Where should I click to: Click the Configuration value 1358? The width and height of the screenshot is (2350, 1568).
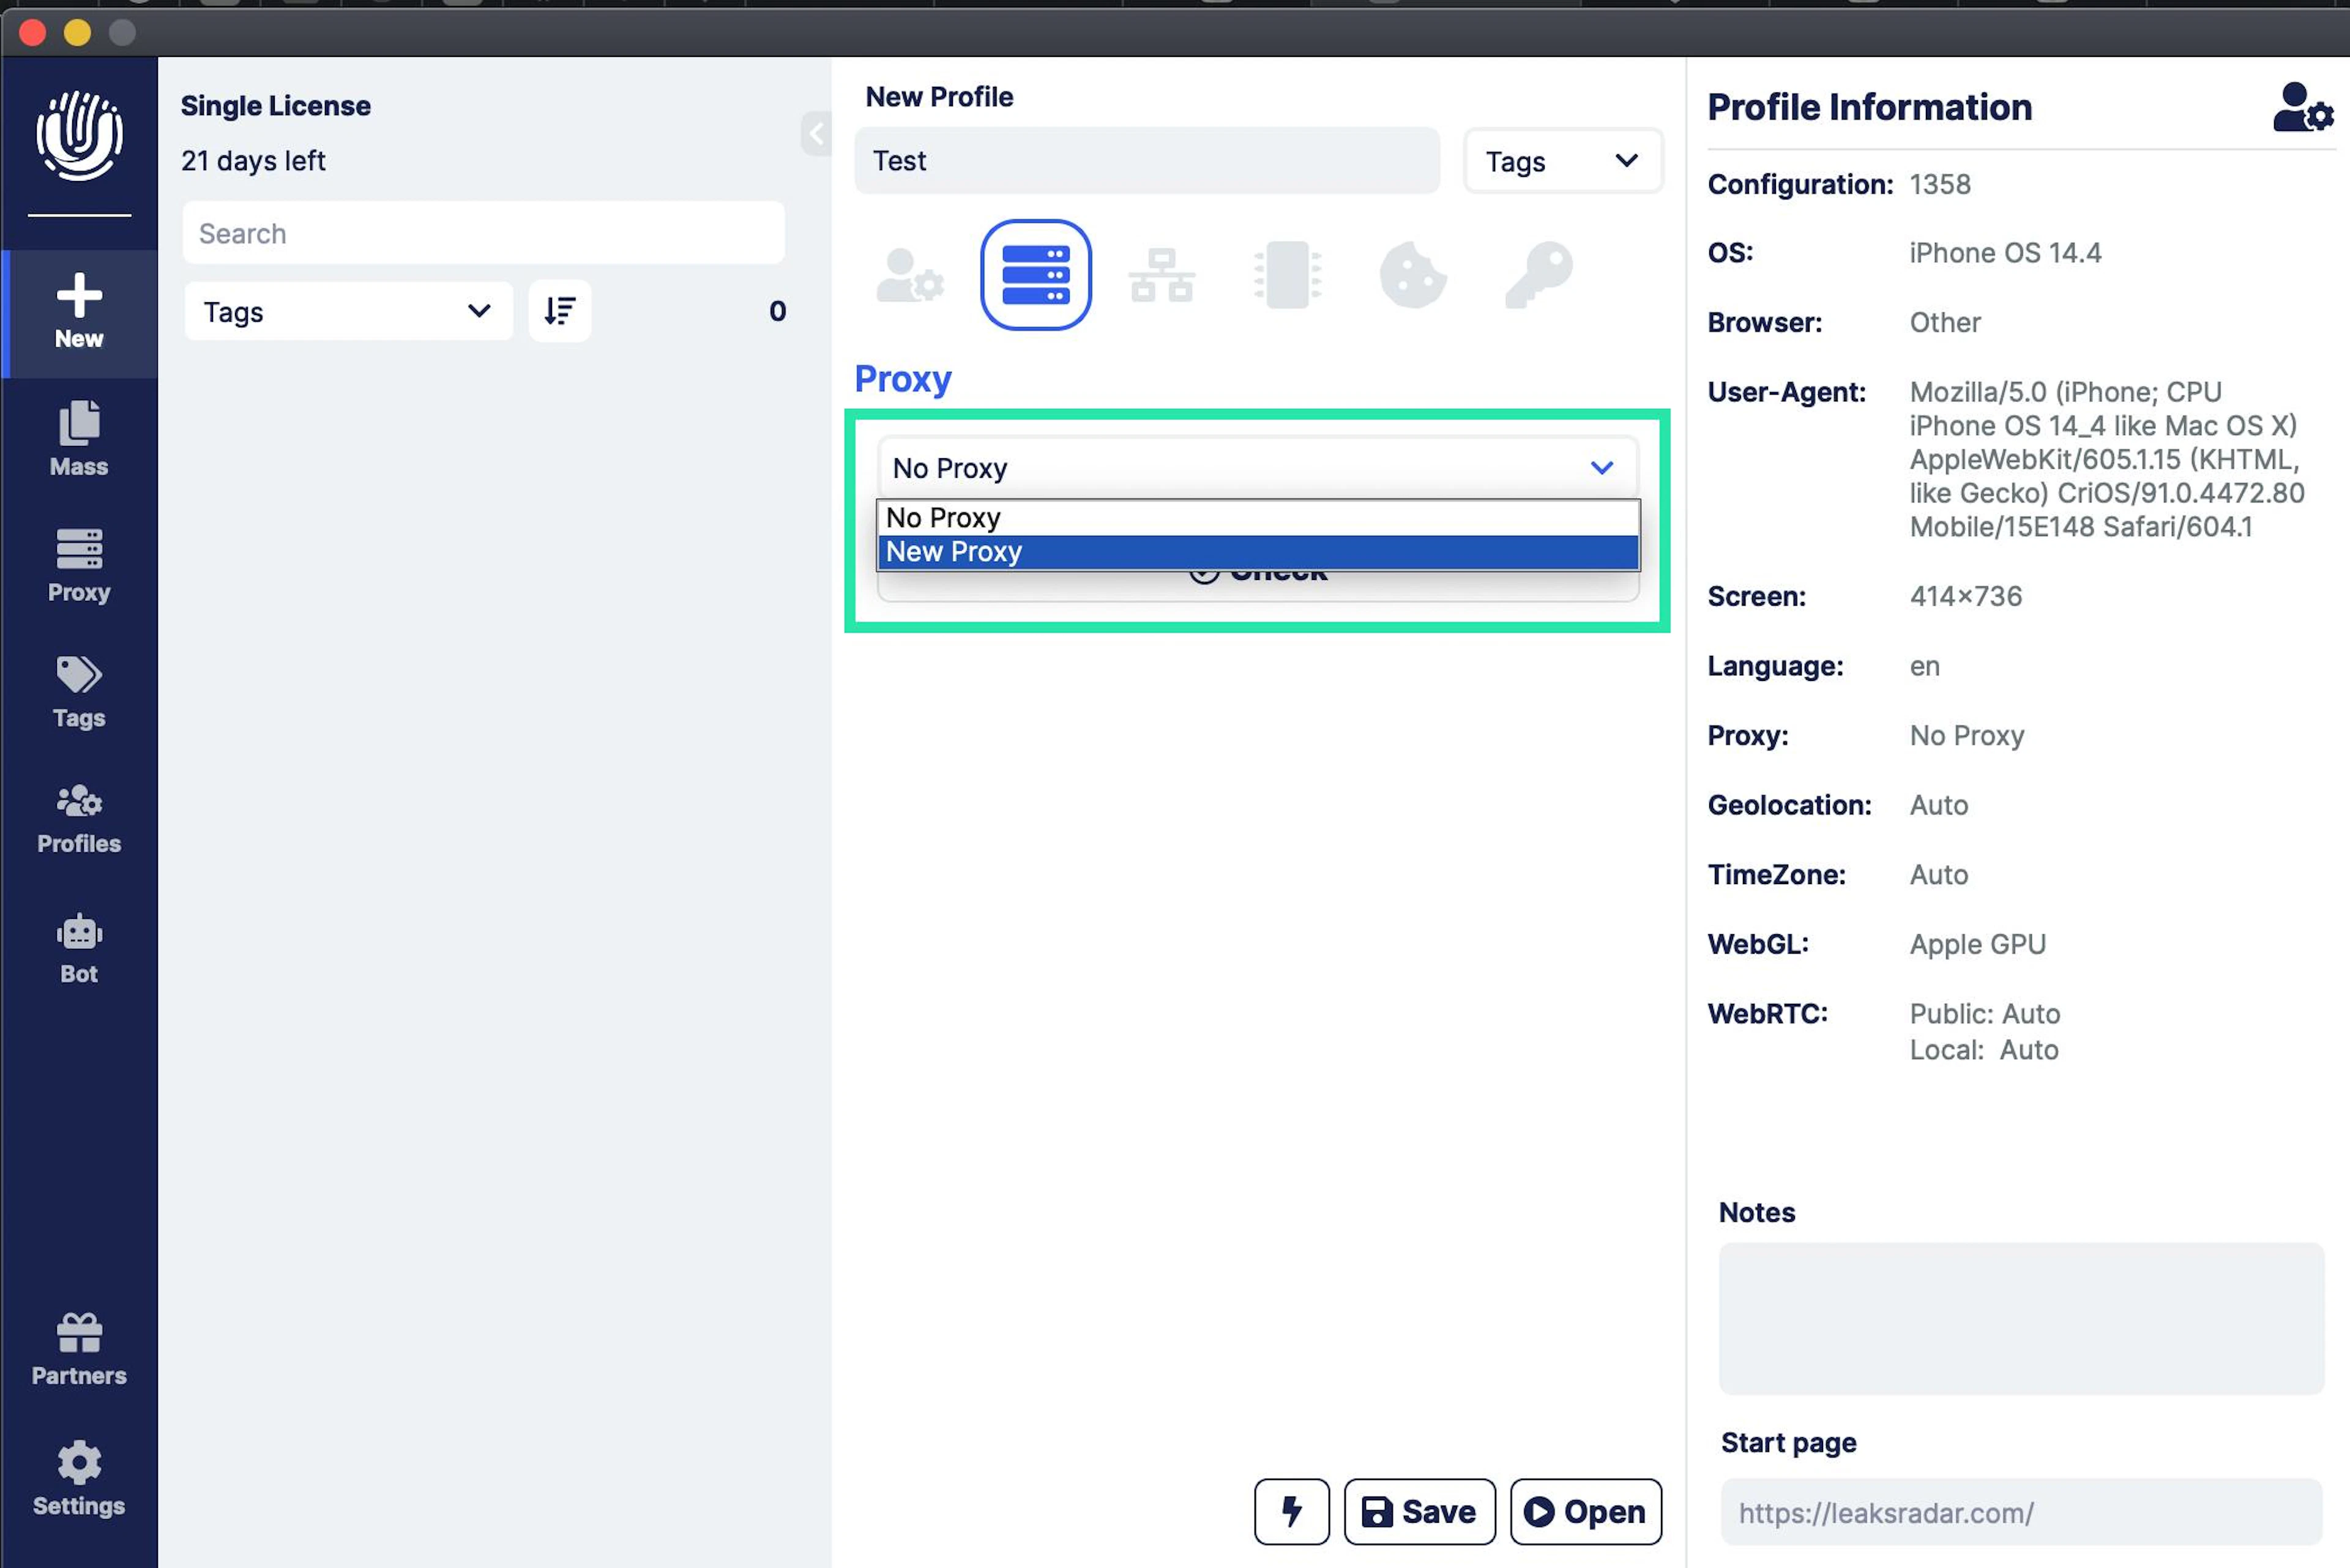coord(1940,184)
